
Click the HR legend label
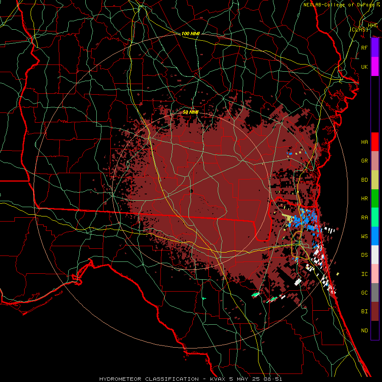pos(365,199)
